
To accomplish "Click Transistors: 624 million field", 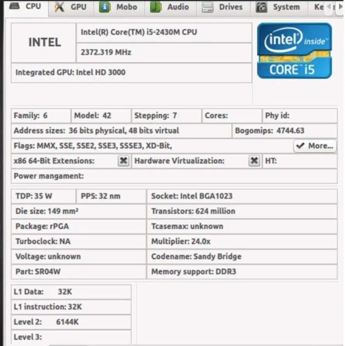I will tap(242, 211).
